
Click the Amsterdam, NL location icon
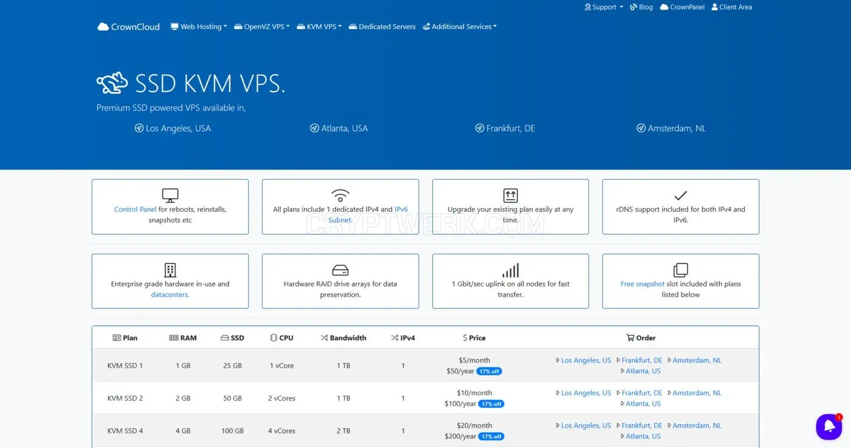[641, 128]
